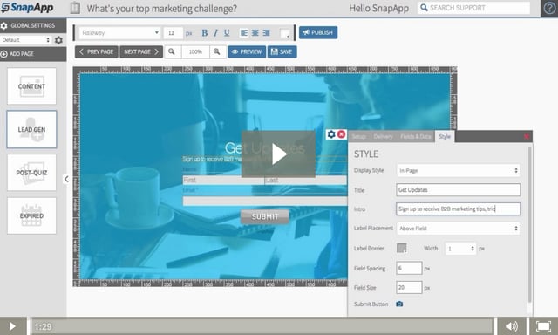Viewport: 558px width, 335px height.
Task: Open the Label Border Width stepper
Action: pos(460,249)
